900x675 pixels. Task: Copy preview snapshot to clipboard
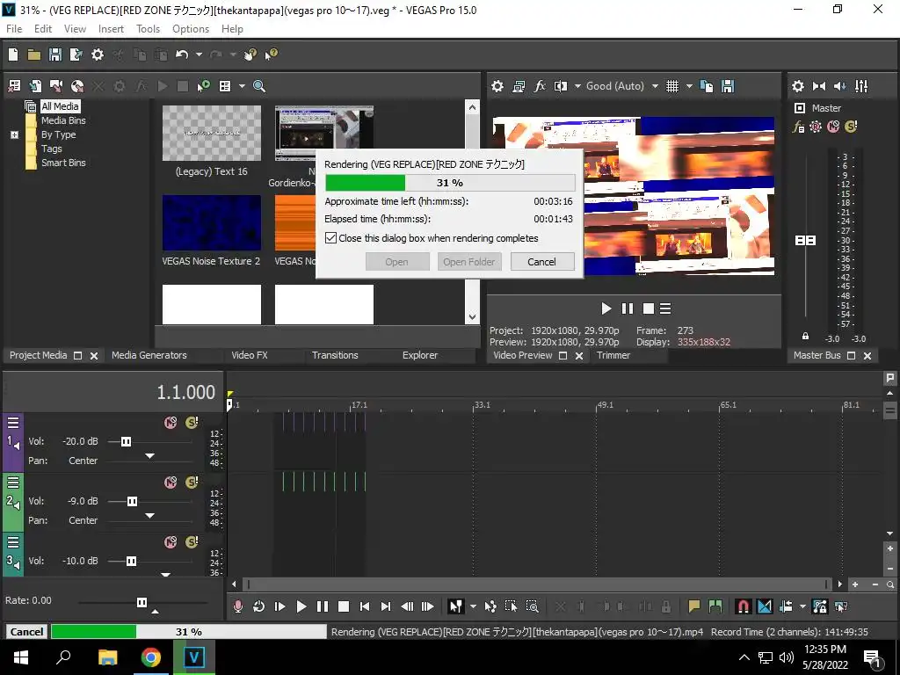707,86
